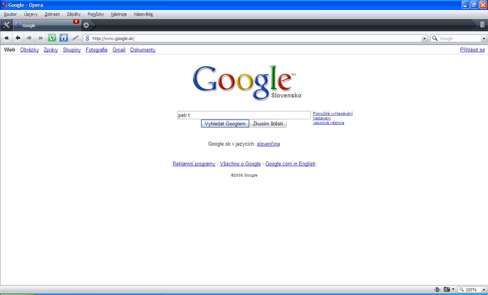This screenshot has width=488, height=295.
Task: Open the Zobrazit menu
Action: (52, 14)
